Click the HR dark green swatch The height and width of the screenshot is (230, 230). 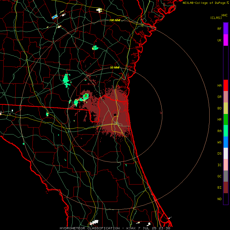226,120
